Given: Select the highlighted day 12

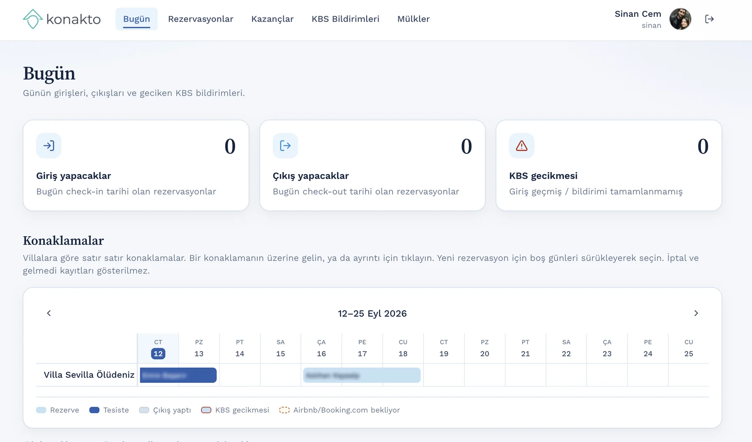Looking at the screenshot, I should click(158, 354).
